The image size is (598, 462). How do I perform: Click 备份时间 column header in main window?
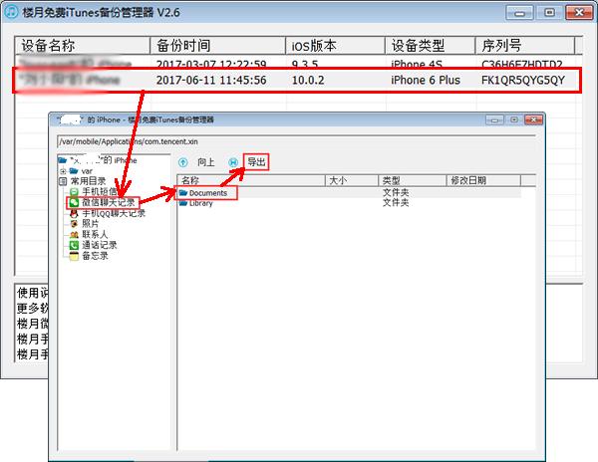coord(218,46)
